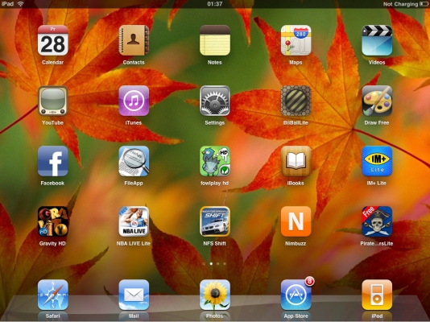The image size is (430, 322).
Task: Launch the fowlplay hd game
Action: (x=215, y=161)
